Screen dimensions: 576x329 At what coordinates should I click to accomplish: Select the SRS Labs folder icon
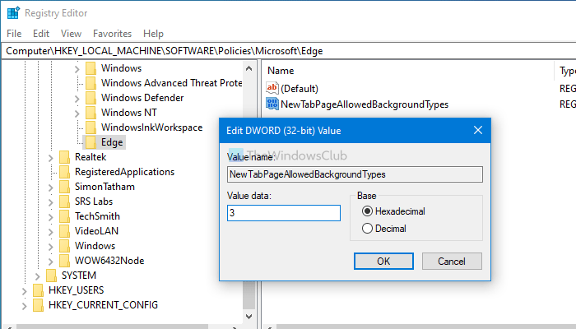pos(64,202)
